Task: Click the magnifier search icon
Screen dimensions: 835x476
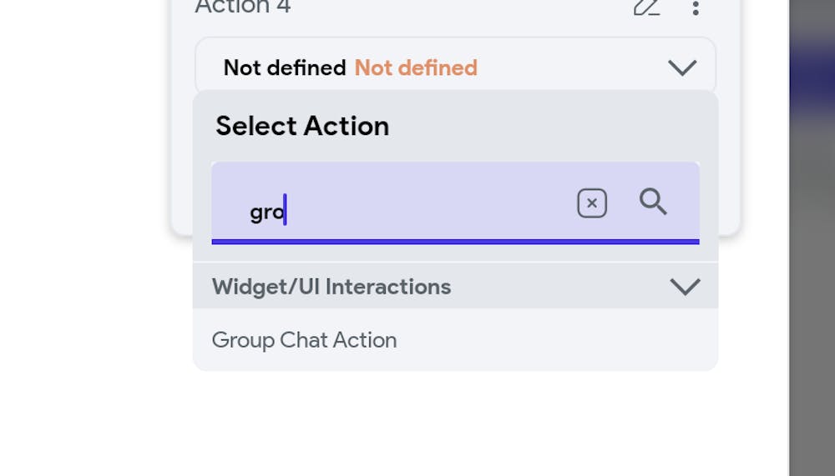Action: point(653,202)
